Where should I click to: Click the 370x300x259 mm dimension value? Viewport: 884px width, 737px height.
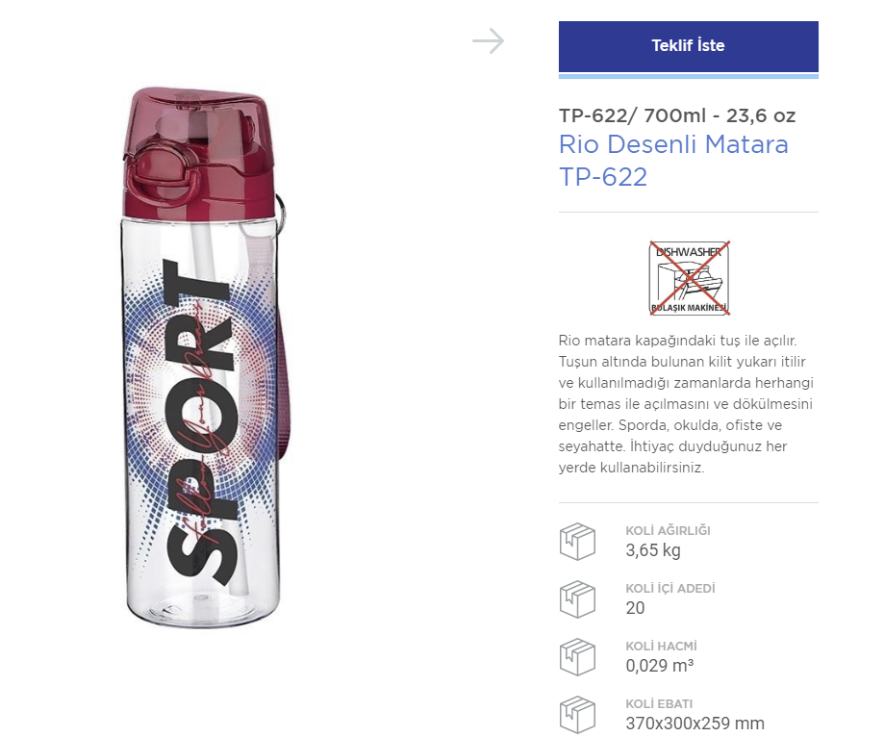(695, 724)
